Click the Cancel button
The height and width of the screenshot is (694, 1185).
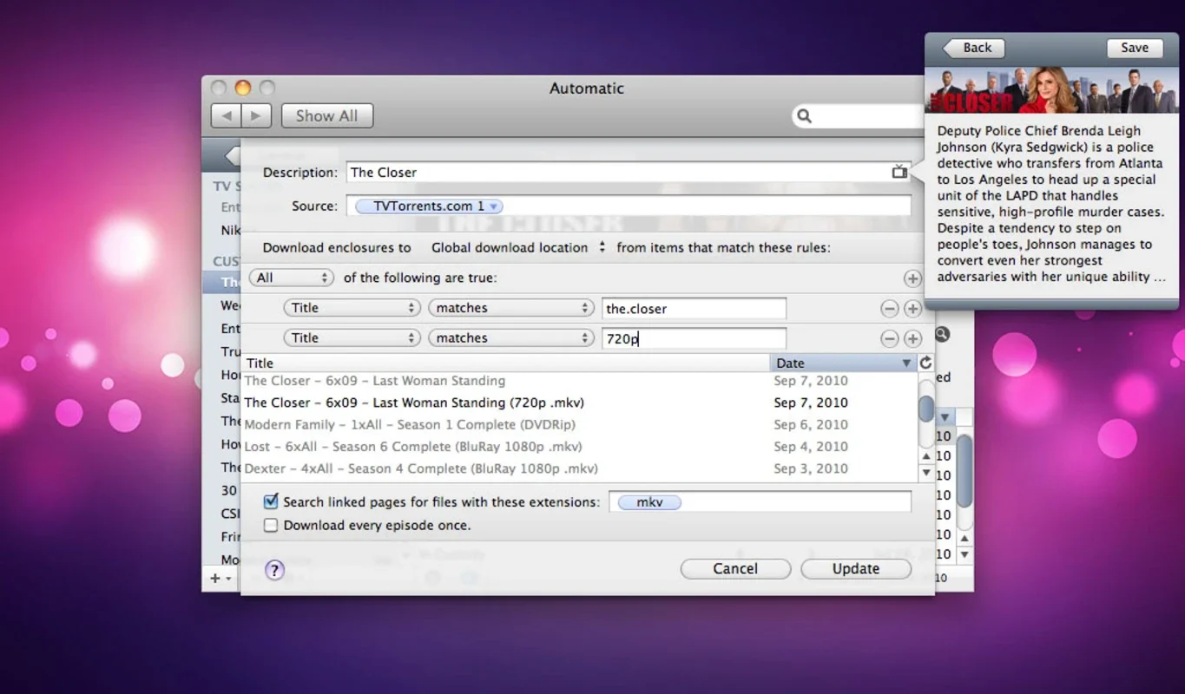coord(735,569)
